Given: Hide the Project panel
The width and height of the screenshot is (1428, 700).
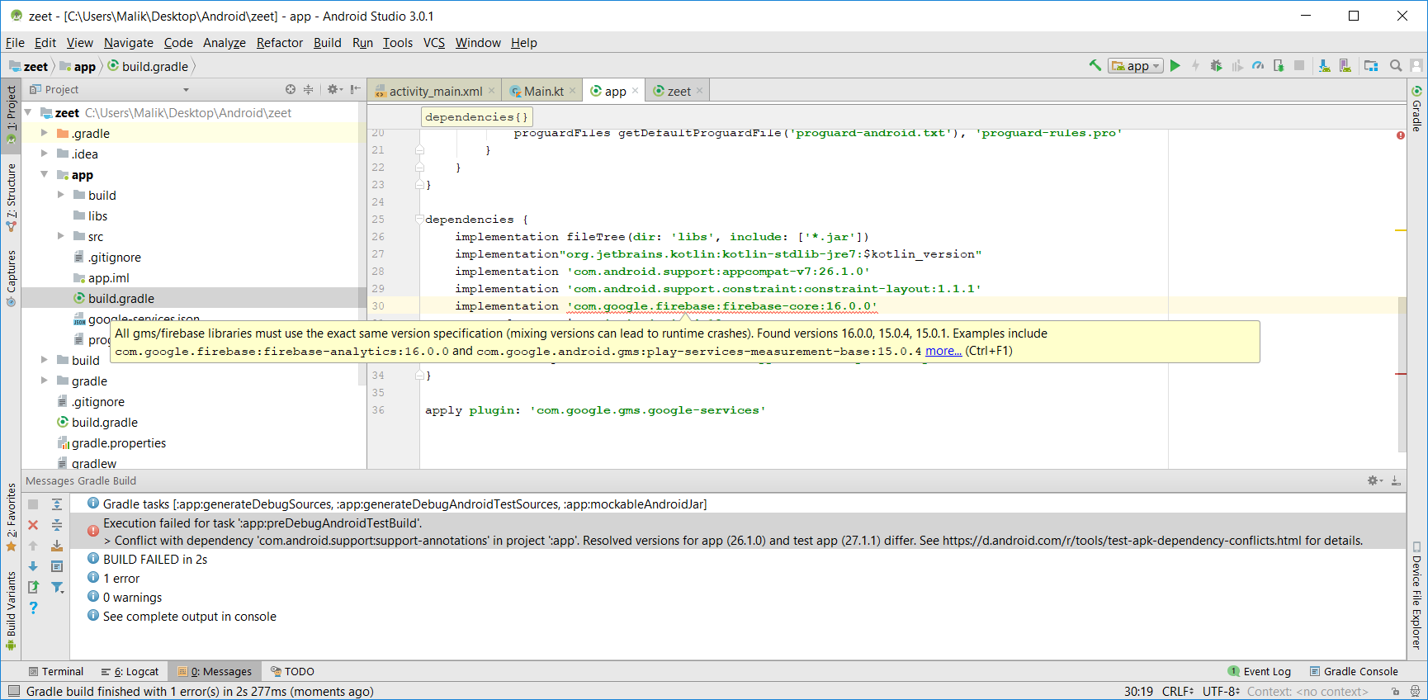Looking at the screenshot, I should pyautogui.click(x=356, y=89).
